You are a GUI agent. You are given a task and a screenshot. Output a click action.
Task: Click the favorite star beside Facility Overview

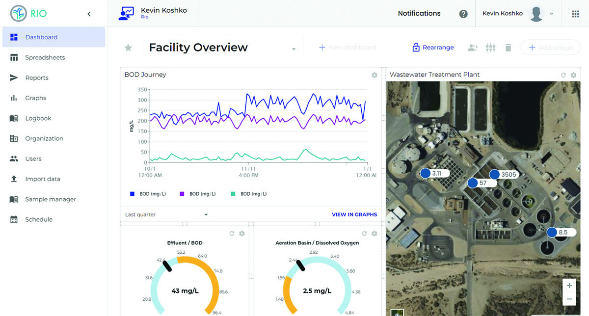coord(128,48)
